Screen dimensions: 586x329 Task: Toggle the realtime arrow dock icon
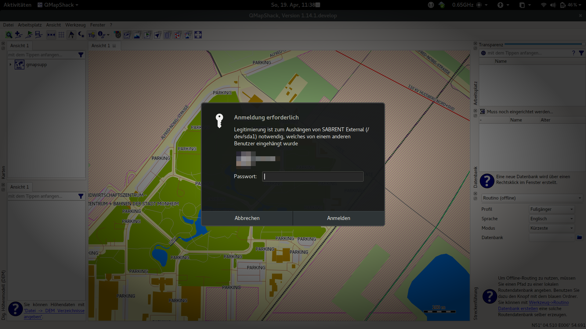[x=157, y=35]
